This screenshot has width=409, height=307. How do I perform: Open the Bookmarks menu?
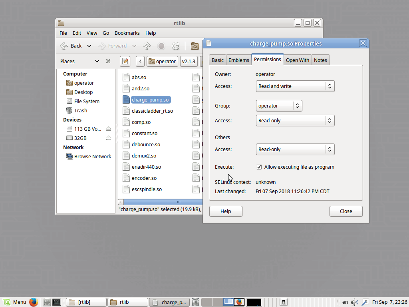[127, 33]
